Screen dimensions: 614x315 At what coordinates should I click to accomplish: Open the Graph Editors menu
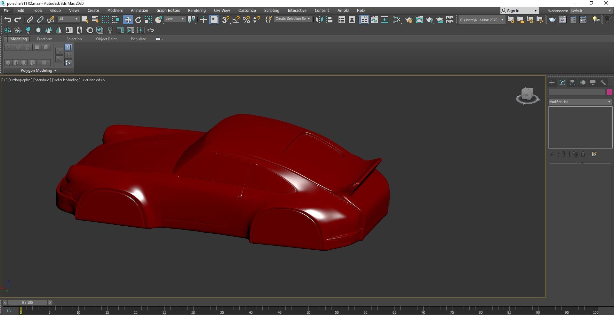point(168,11)
